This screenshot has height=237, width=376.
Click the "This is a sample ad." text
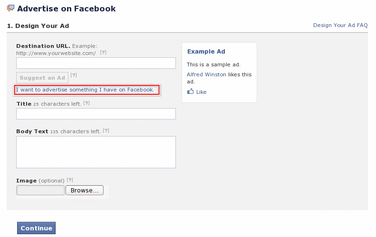tap(213, 64)
